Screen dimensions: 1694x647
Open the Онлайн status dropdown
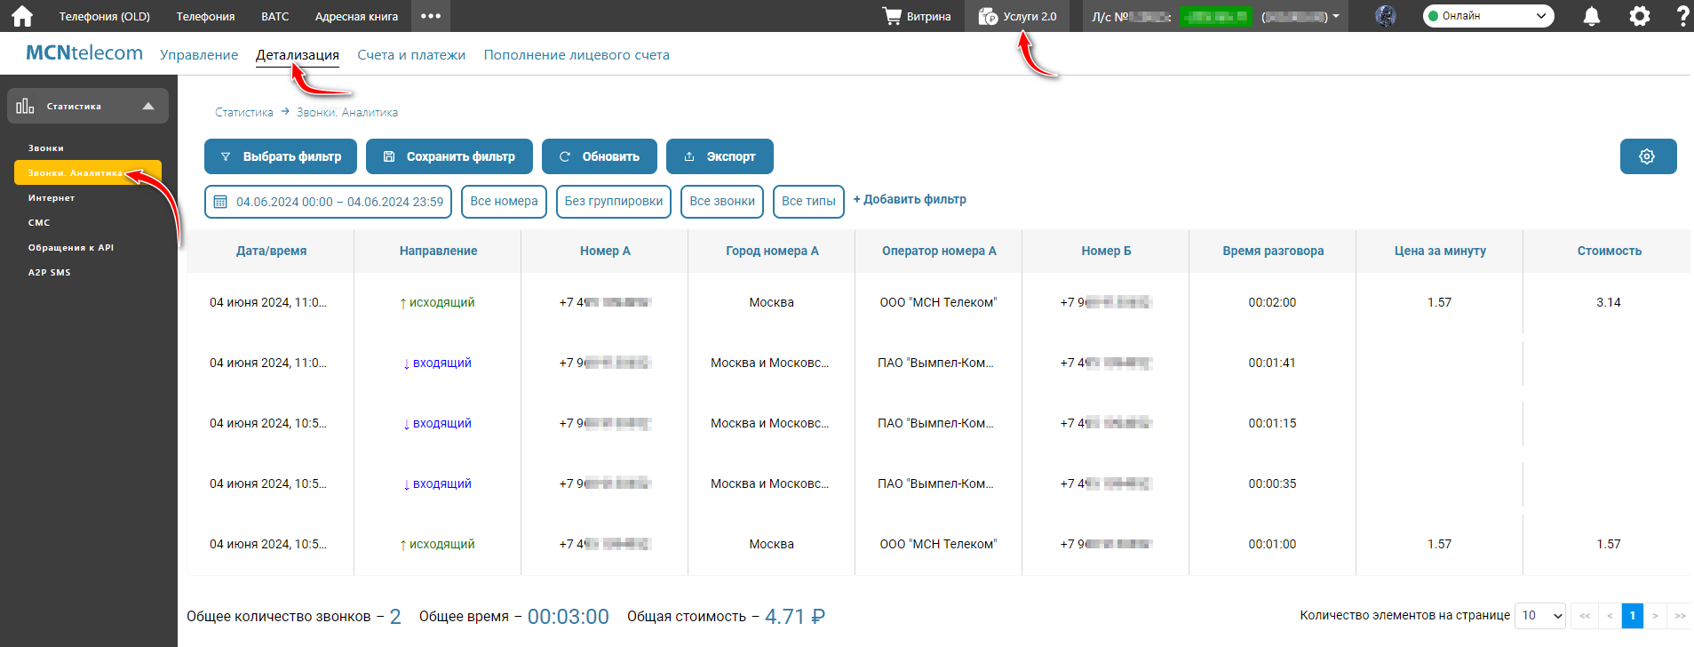[1489, 16]
